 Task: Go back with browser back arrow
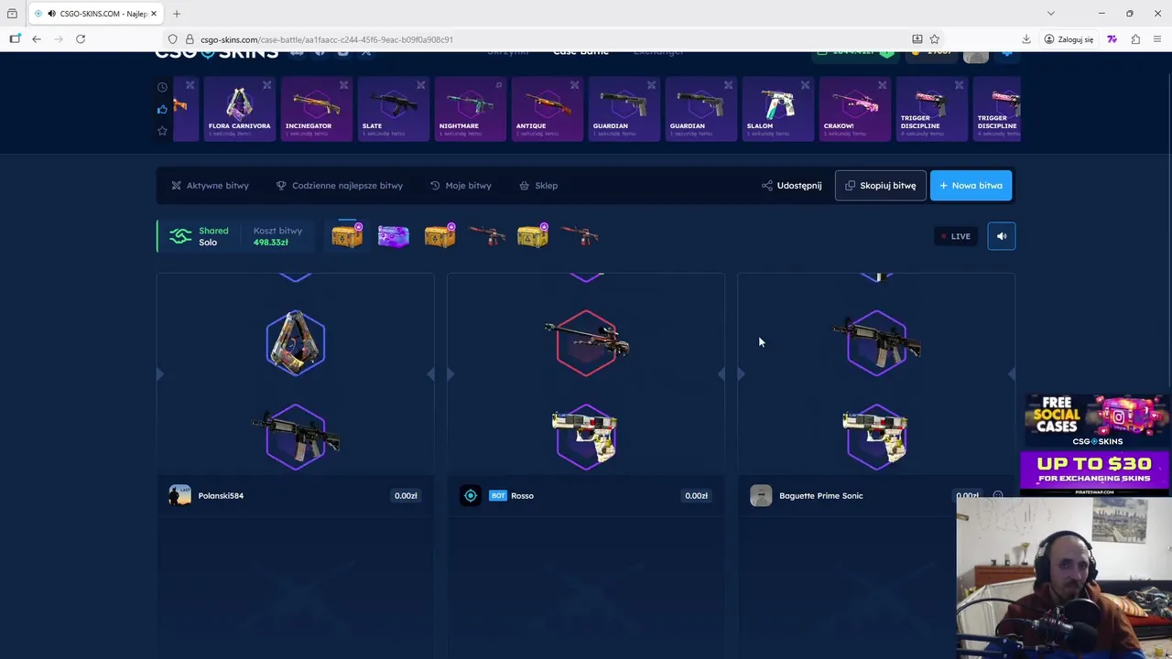pyautogui.click(x=36, y=39)
